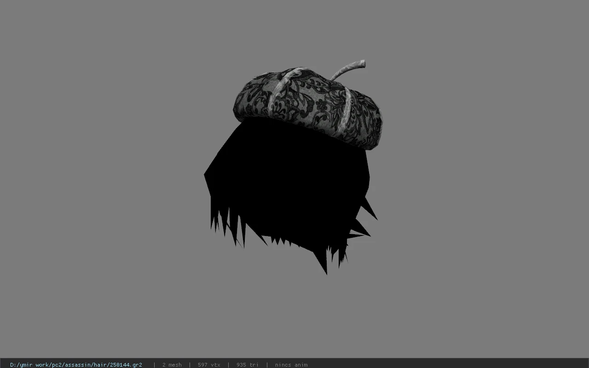Click the '2 mesh' status entry
The height and width of the screenshot is (368, 589).
[x=172, y=365]
